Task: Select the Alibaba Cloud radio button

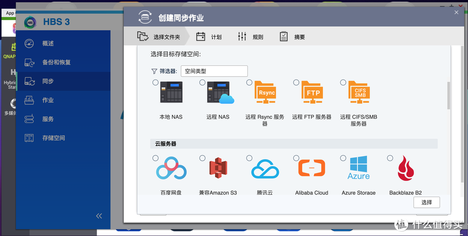Action: click(296, 158)
